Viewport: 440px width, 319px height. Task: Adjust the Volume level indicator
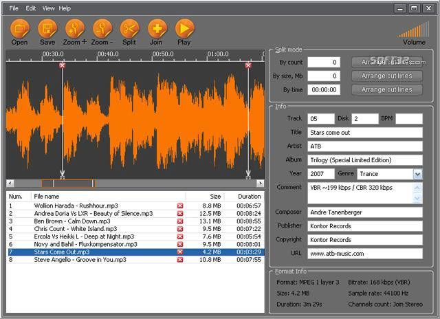[413, 30]
